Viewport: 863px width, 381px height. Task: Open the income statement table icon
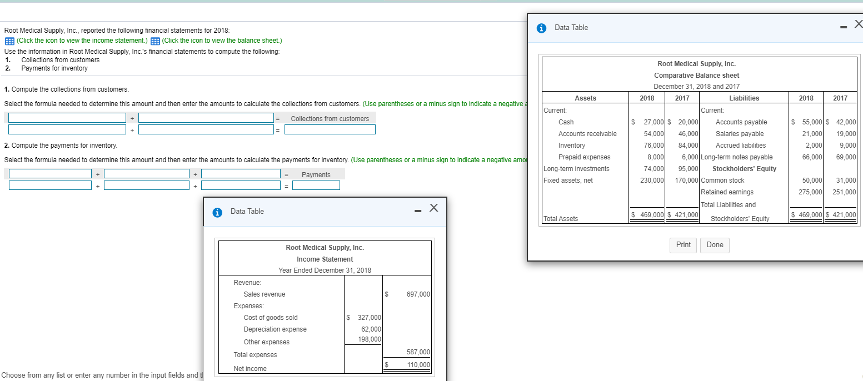coord(9,41)
